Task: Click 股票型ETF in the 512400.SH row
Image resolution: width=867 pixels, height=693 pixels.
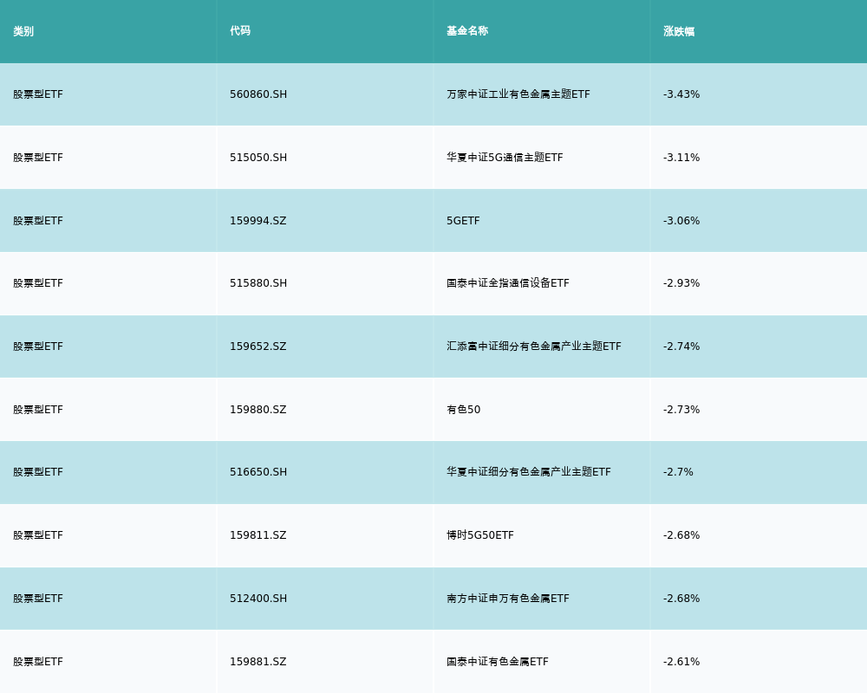Action: click(x=38, y=599)
